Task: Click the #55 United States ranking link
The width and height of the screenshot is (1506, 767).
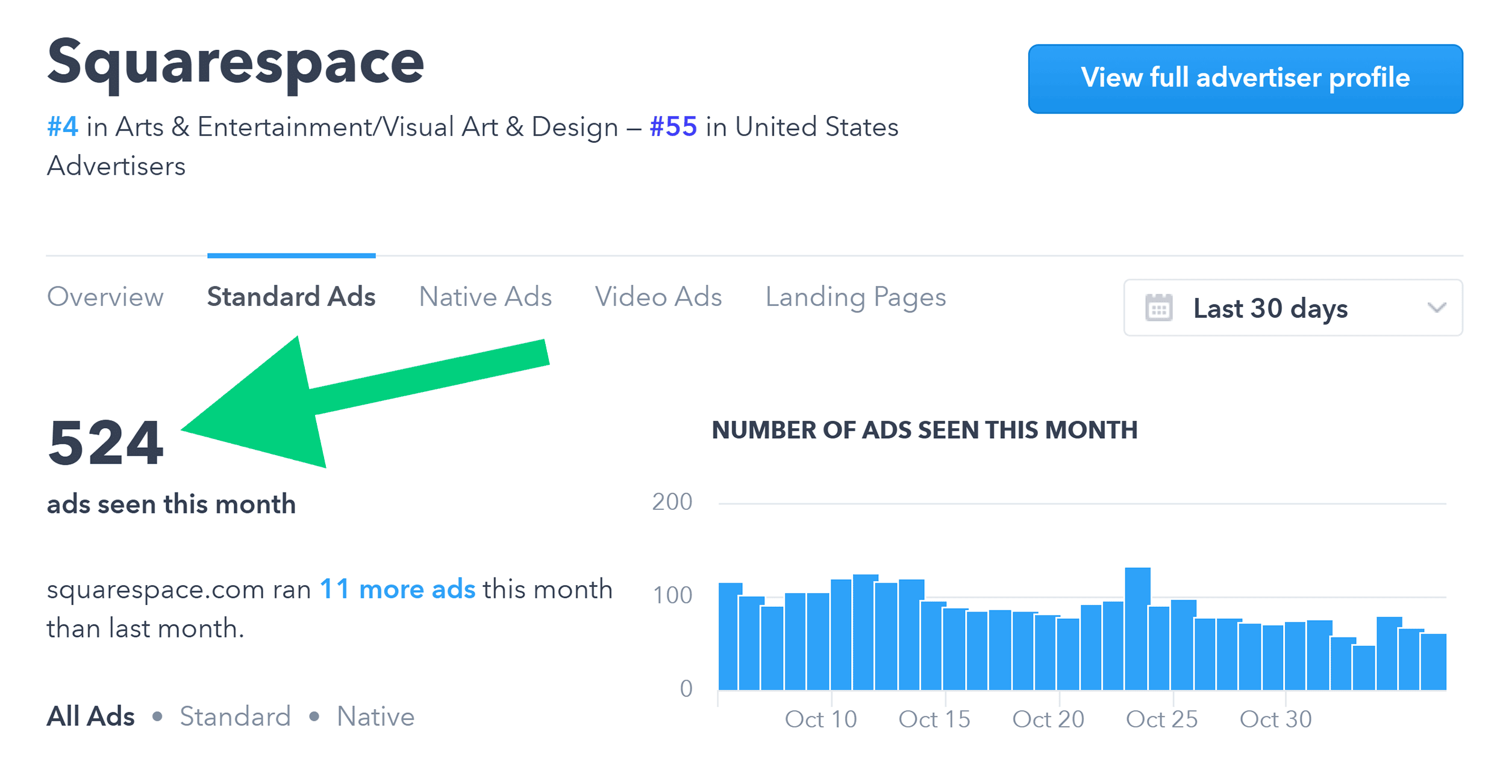Action: [x=673, y=126]
